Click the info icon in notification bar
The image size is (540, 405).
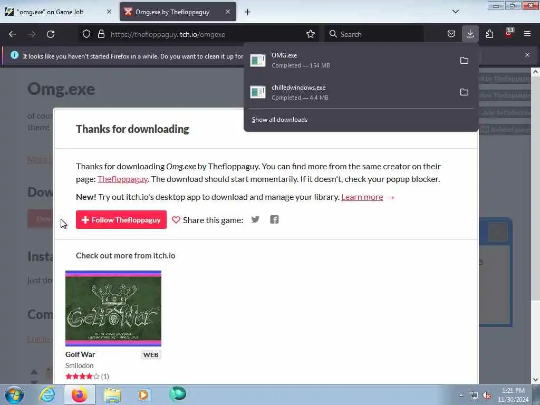pyautogui.click(x=14, y=55)
